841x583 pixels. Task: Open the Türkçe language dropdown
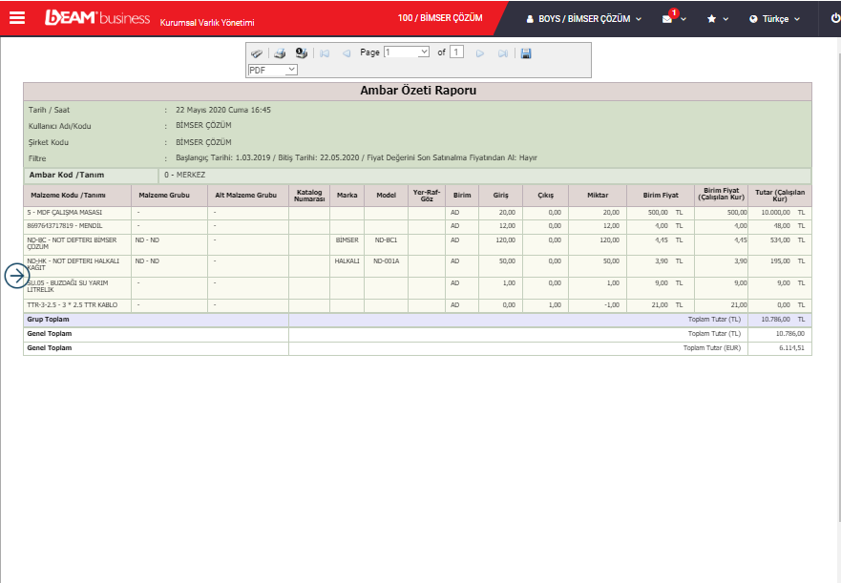(774, 19)
